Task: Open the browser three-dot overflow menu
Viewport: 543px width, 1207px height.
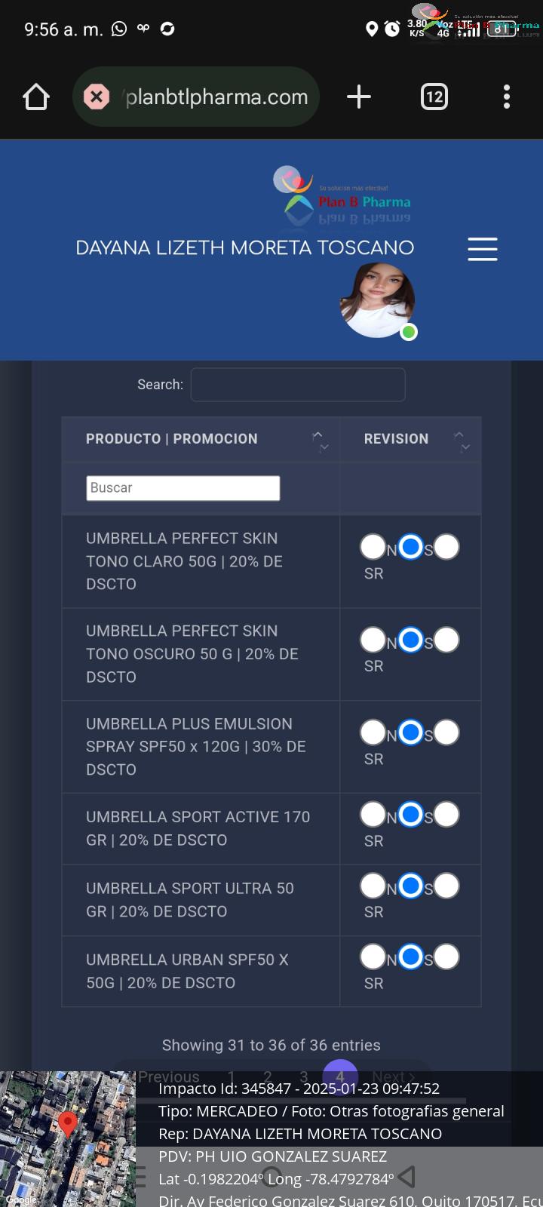Action: (x=507, y=97)
